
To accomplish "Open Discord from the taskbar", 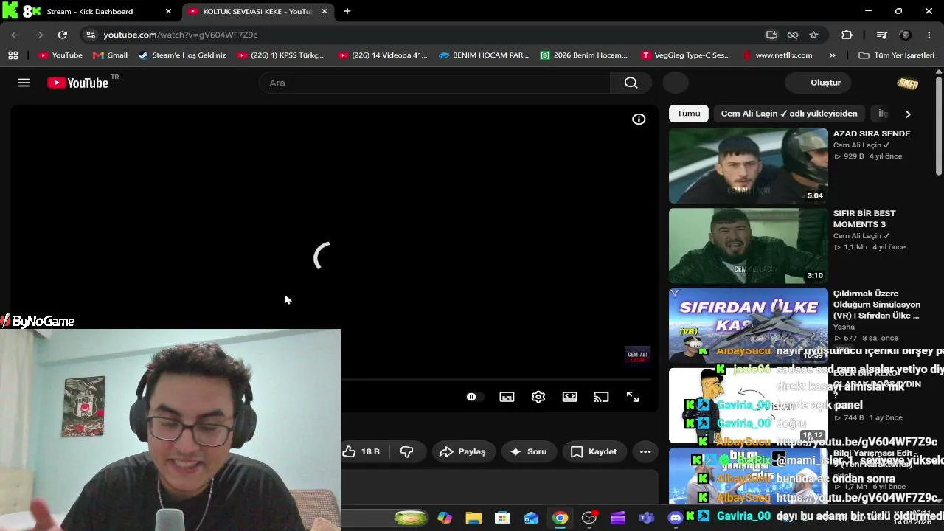I will [676, 518].
